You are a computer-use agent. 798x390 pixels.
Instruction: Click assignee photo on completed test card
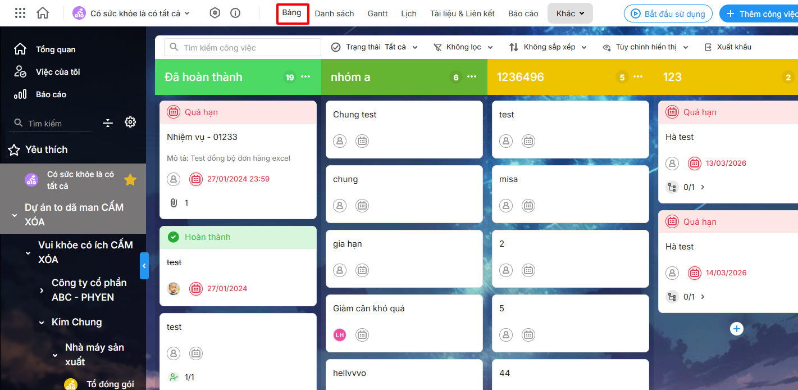coord(174,289)
